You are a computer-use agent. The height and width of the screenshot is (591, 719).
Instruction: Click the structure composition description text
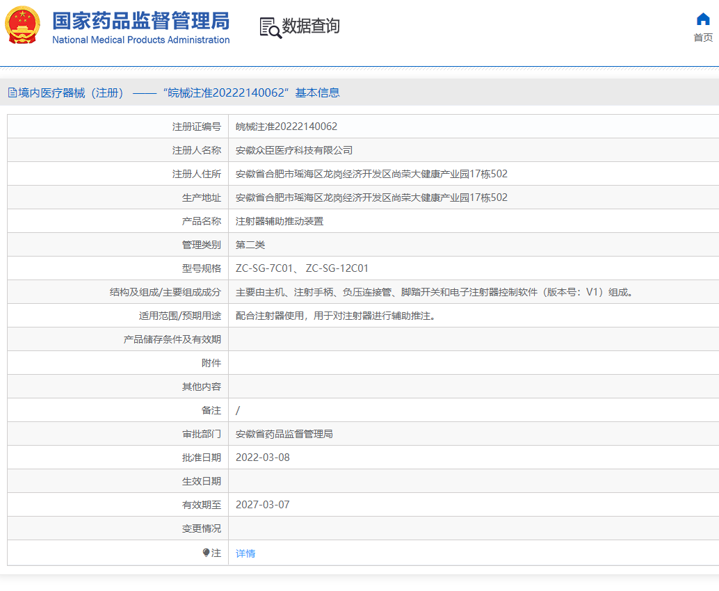[x=435, y=292]
